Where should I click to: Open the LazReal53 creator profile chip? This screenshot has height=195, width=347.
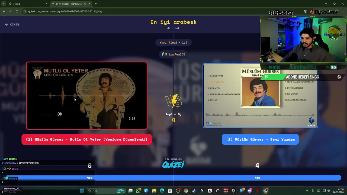coord(173,54)
